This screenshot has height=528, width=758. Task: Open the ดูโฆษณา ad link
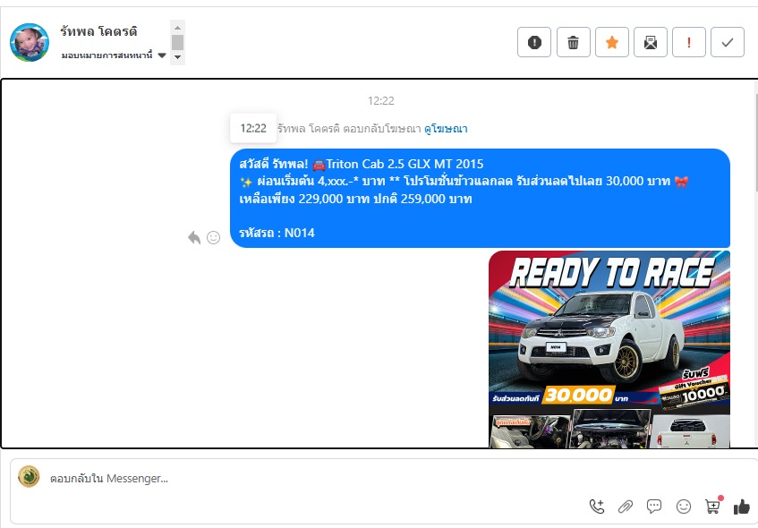(446, 129)
